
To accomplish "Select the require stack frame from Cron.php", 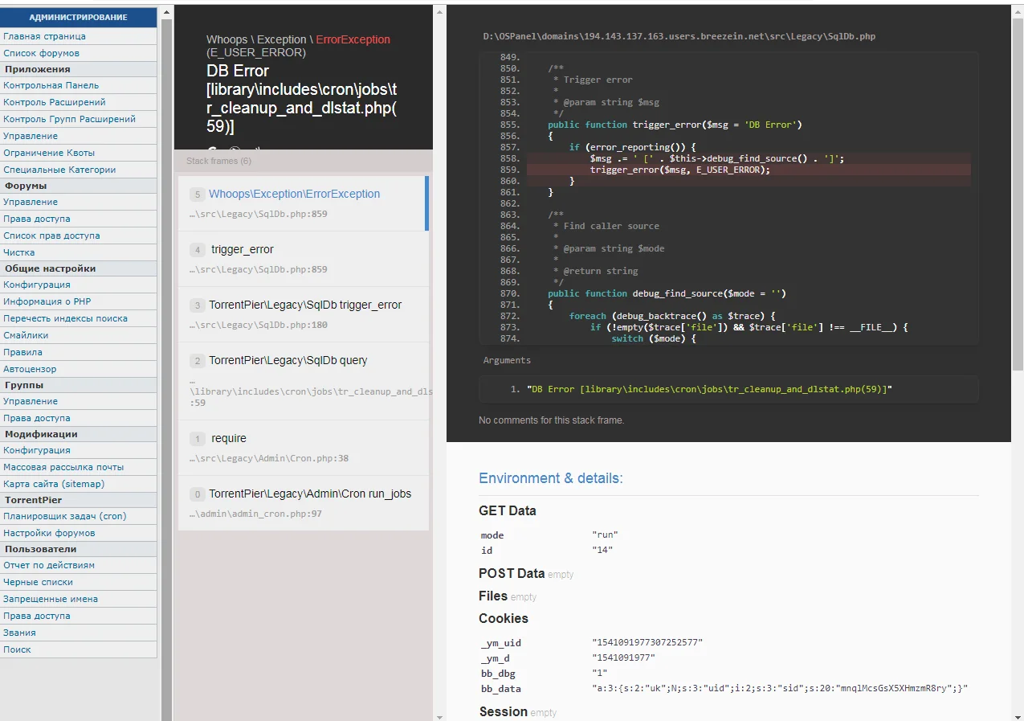I will (303, 448).
